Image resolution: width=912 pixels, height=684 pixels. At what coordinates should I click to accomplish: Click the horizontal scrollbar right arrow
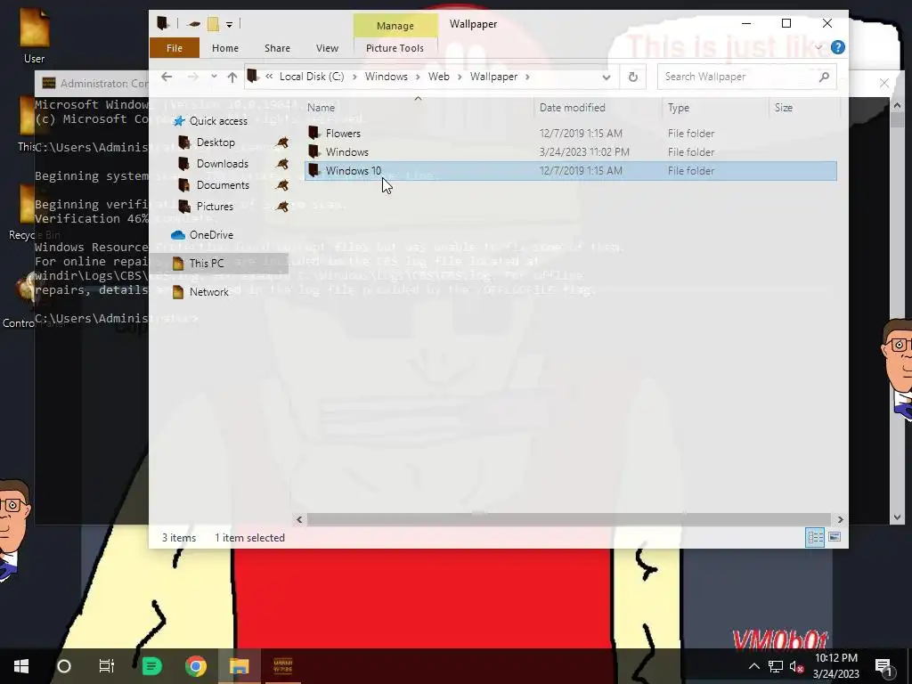[x=840, y=519]
